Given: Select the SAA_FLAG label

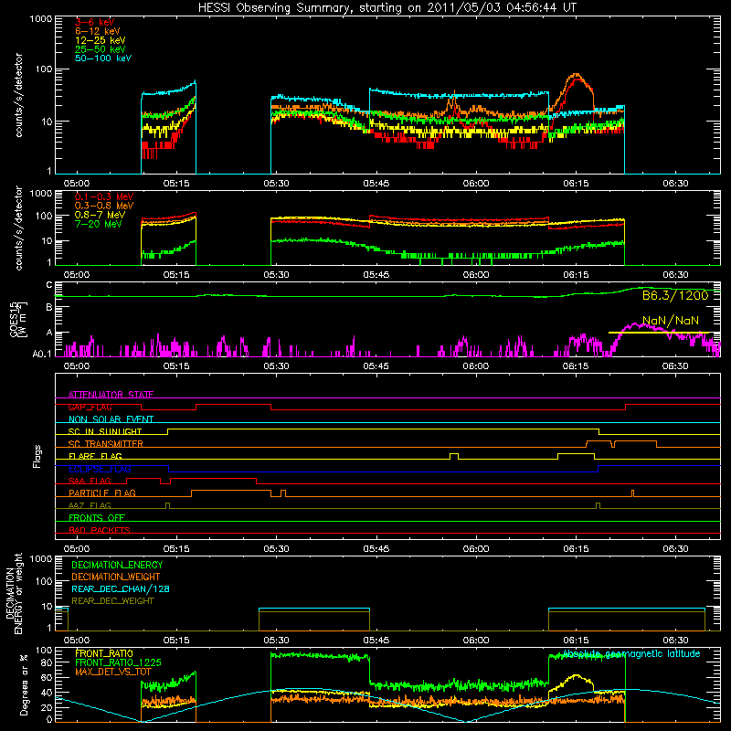Looking at the screenshot, I should (90, 481).
